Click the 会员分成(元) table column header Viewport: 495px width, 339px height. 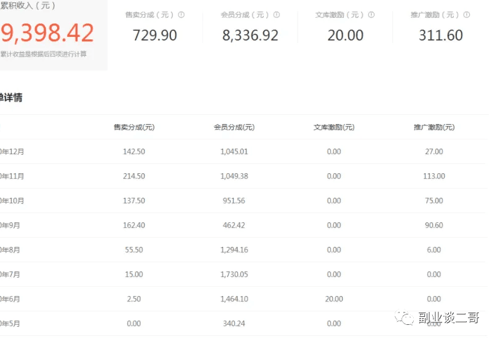[234, 127]
